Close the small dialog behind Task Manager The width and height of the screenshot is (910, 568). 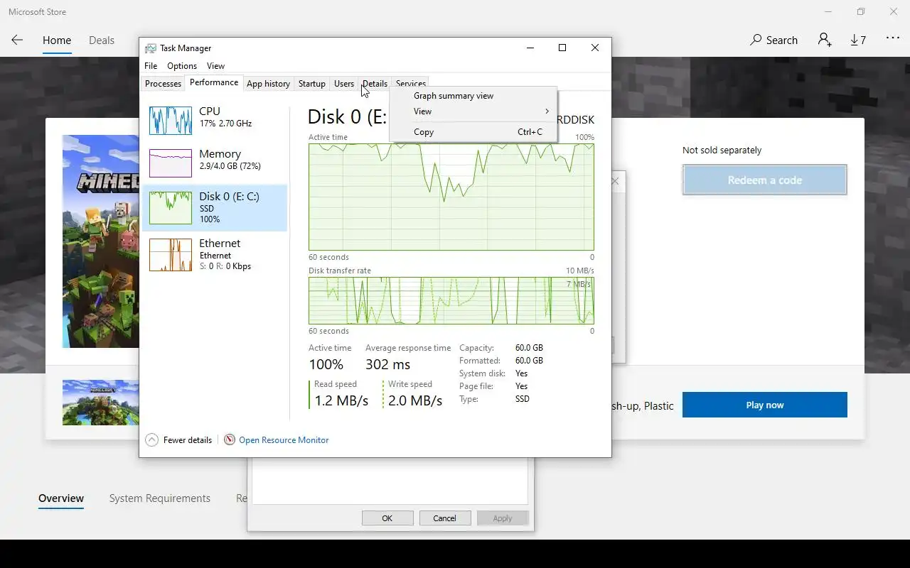(616, 181)
